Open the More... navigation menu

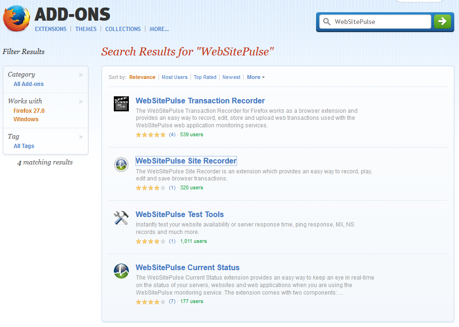point(159,29)
